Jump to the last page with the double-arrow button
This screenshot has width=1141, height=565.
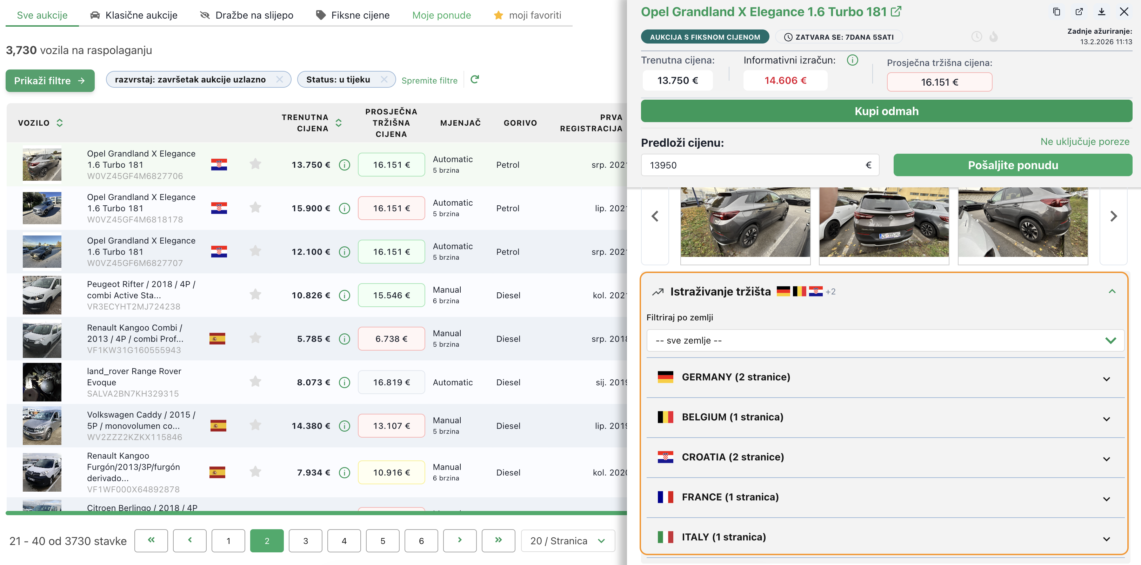coord(498,540)
